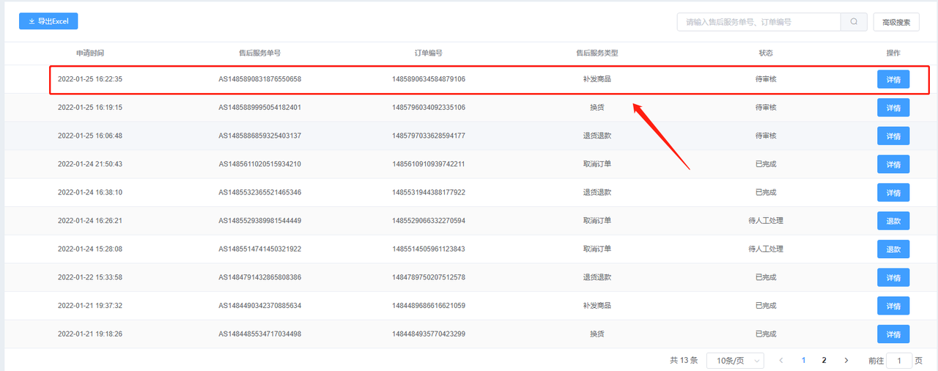Open 详情 for the 16:22:35 补发商品 row
The width and height of the screenshot is (938, 371).
(893, 79)
